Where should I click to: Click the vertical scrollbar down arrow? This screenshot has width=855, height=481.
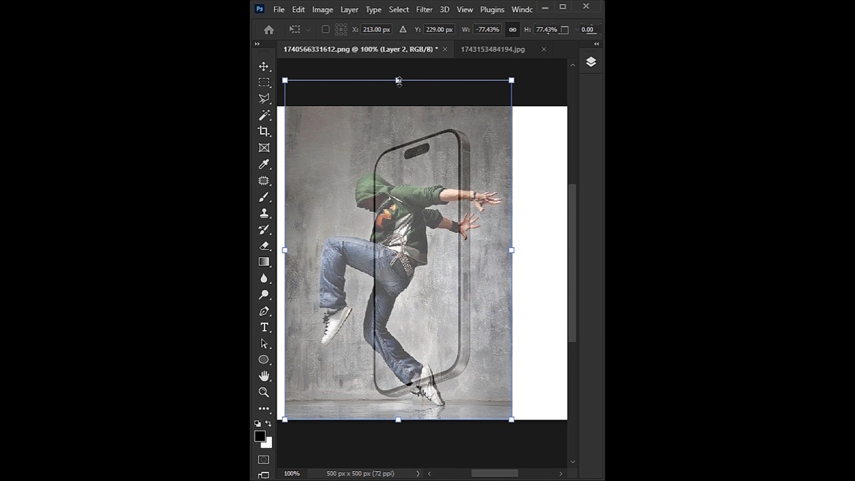tap(572, 462)
